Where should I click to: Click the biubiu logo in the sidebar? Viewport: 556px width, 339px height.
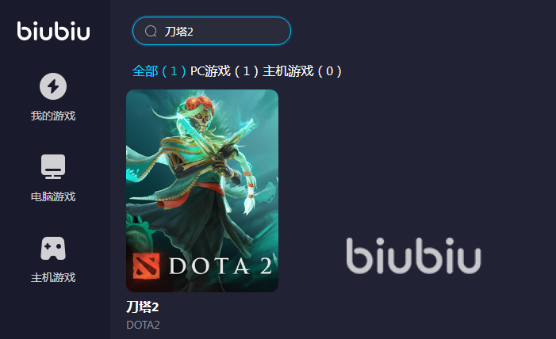[53, 31]
